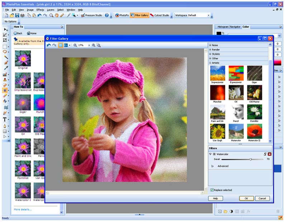The width and height of the screenshot is (285, 222).
Task: Launch Cutout Studio from toolbar
Action: (159, 15)
